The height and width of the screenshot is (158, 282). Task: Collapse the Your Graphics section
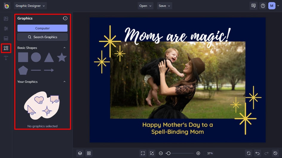[65, 82]
